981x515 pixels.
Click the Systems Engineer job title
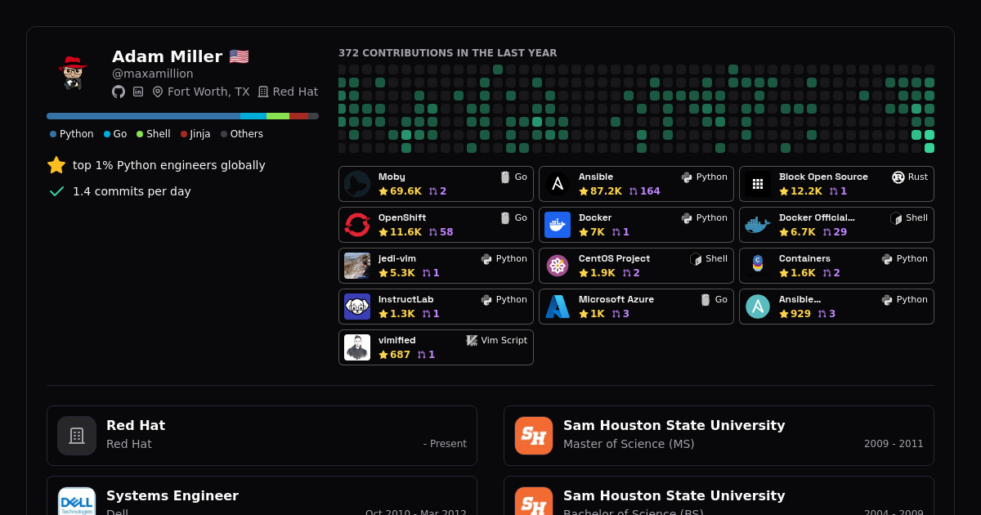[172, 495]
